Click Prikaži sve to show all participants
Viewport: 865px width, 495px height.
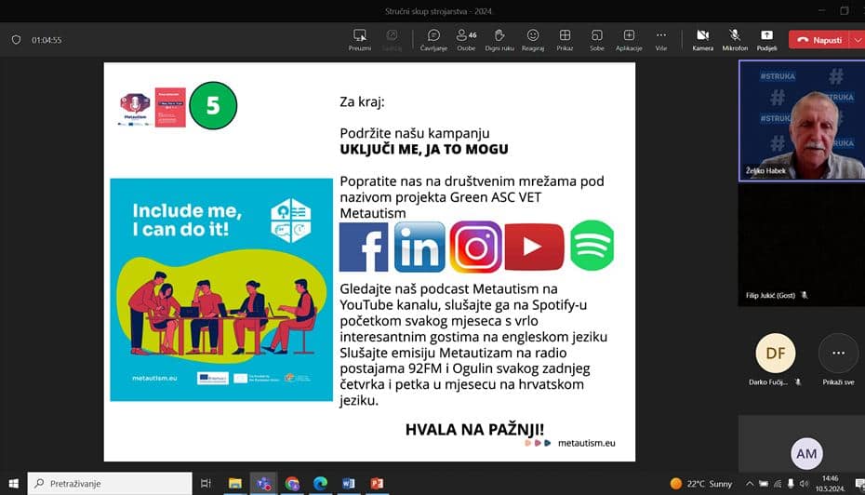coord(838,359)
